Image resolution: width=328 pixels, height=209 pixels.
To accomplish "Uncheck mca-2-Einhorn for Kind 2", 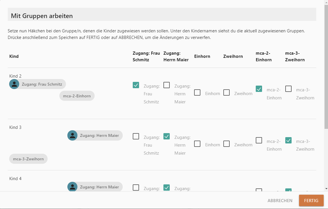I will click(259, 89).
